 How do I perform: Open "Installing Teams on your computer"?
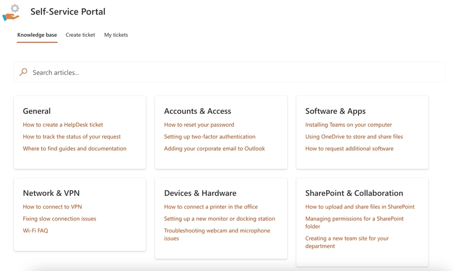point(348,125)
